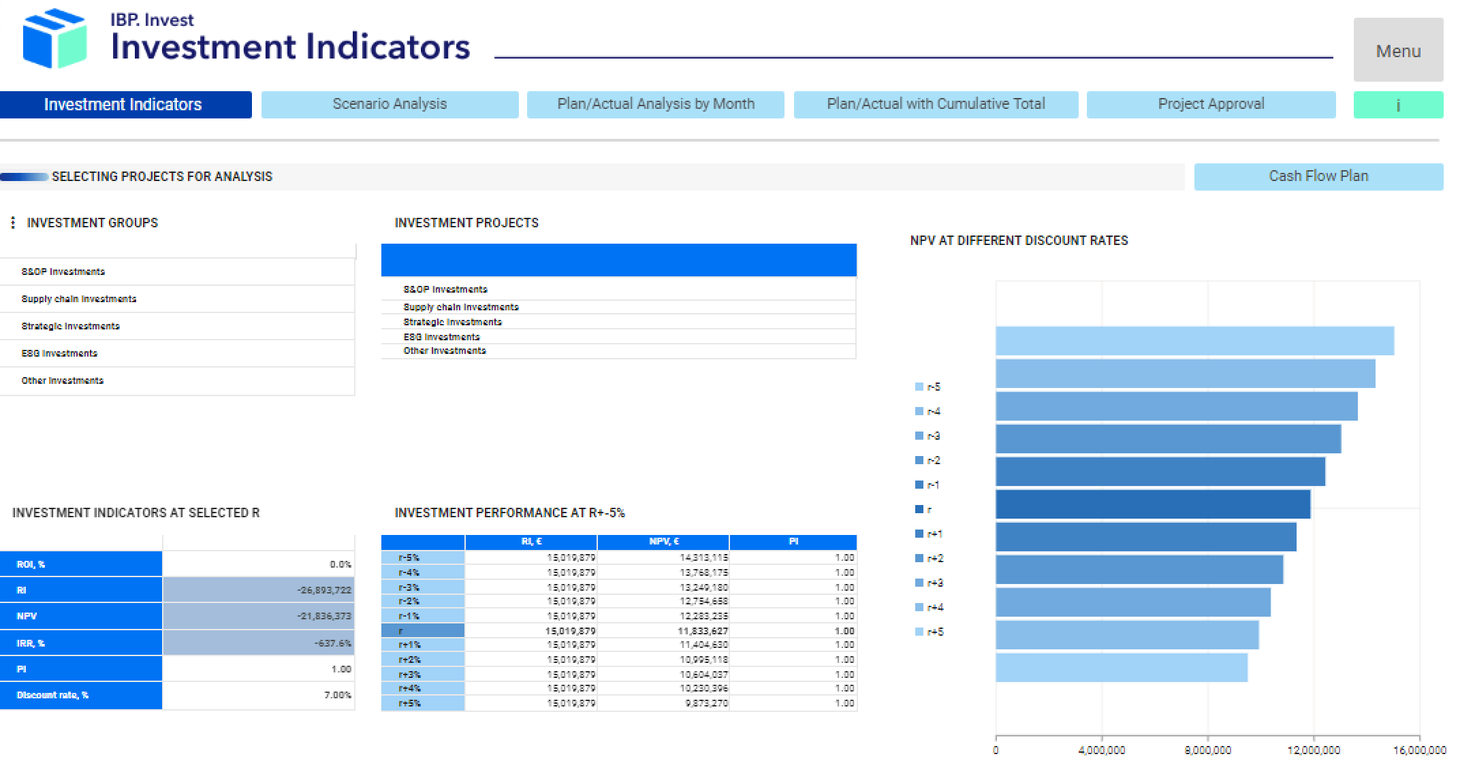This screenshot has height=780, width=1475.
Task: Switch to the Scenario Analysis tab
Action: pos(390,104)
